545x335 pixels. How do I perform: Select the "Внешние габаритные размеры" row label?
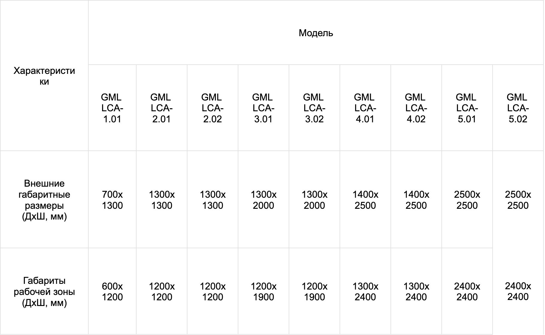(44, 200)
